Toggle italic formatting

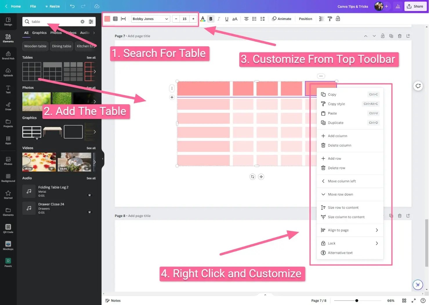(219, 19)
